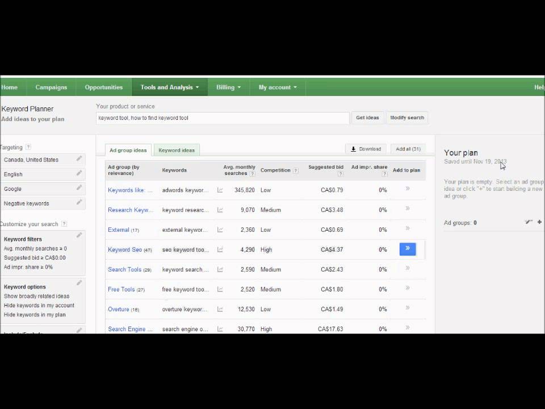Select the CA$17.63 suggested bid value
This screenshot has height=409, width=545.
pyautogui.click(x=330, y=329)
